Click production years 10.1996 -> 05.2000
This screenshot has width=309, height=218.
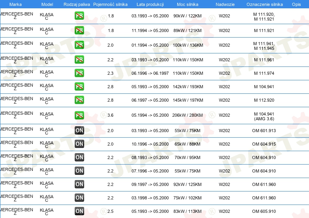click(150, 144)
